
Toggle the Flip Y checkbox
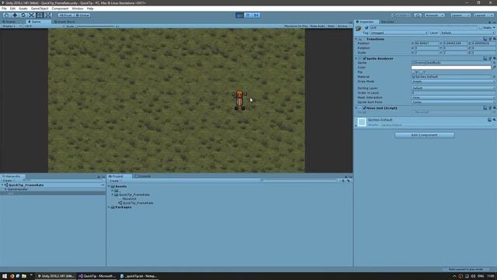[x=422, y=72]
